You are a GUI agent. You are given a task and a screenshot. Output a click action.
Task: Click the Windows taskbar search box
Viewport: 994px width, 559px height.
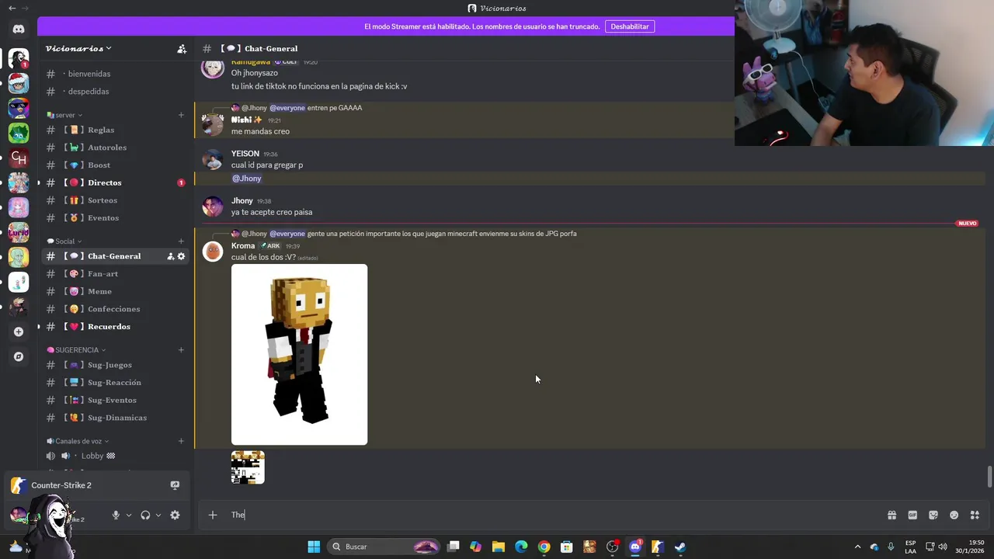pyautogui.click(x=384, y=547)
